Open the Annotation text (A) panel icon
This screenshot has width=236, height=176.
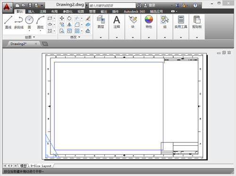click(x=117, y=20)
